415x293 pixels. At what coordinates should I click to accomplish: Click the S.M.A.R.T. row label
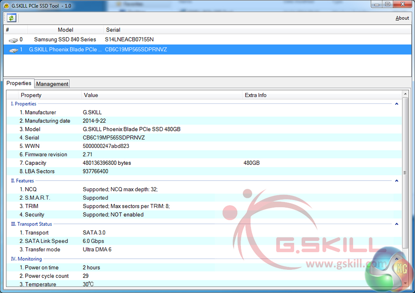click(35, 198)
